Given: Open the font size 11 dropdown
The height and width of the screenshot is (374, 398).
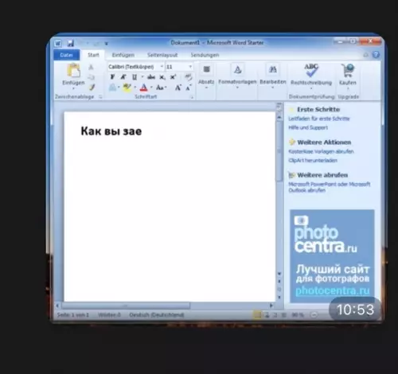Looking at the screenshot, I should coord(190,67).
